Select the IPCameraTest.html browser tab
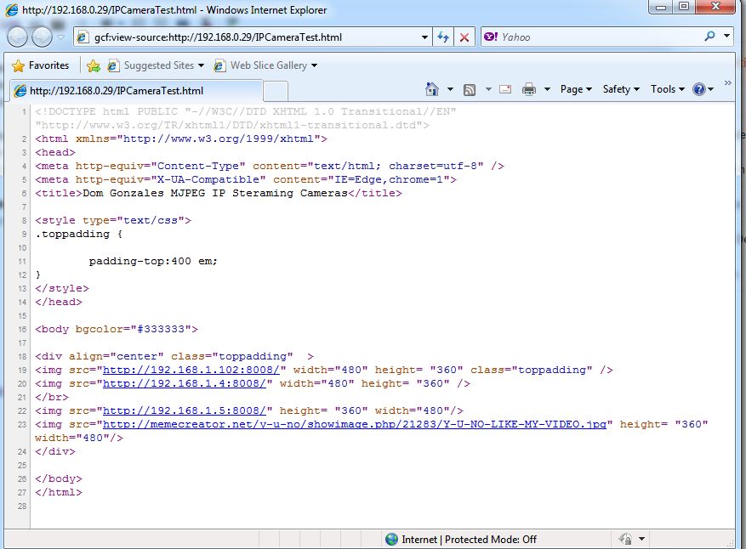 coord(136,89)
